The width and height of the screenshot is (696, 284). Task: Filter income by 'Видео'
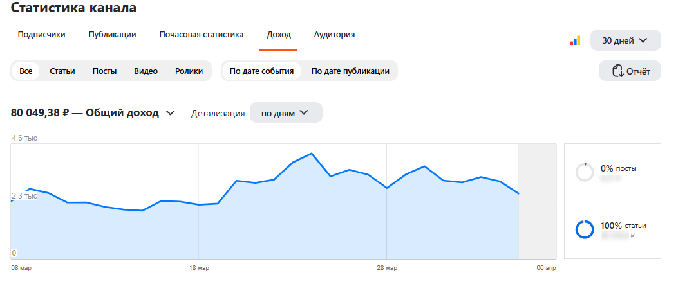click(x=146, y=71)
